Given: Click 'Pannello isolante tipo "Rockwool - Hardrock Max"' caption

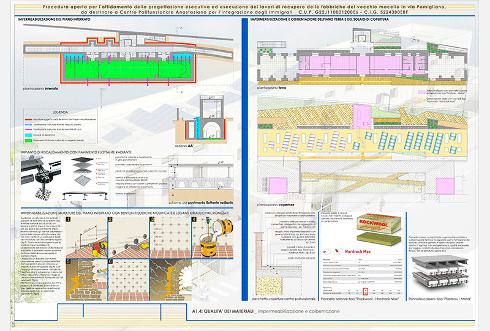Looking at the screenshot, I should coord(360,299).
